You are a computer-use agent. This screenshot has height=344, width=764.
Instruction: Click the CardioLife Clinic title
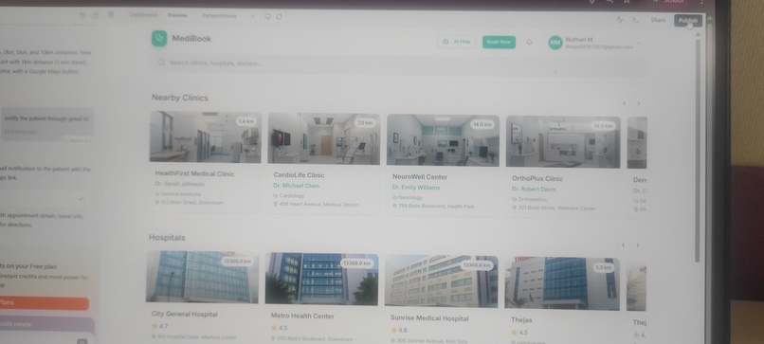299,175
